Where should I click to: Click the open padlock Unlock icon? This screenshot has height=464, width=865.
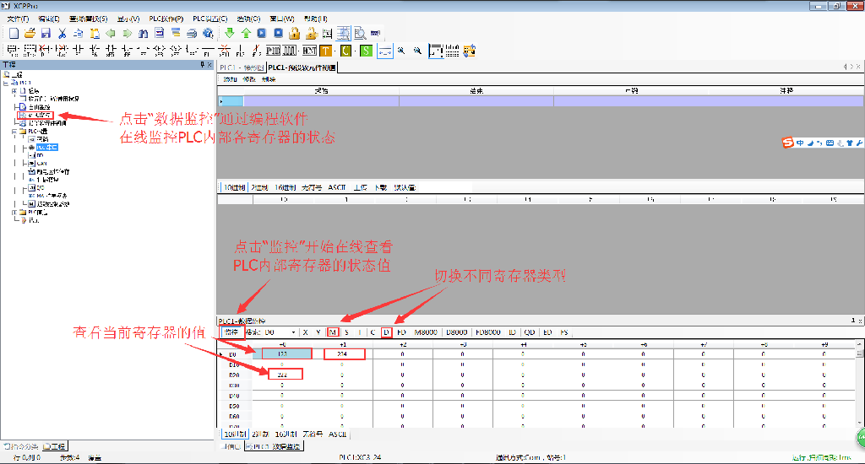coord(311,34)
